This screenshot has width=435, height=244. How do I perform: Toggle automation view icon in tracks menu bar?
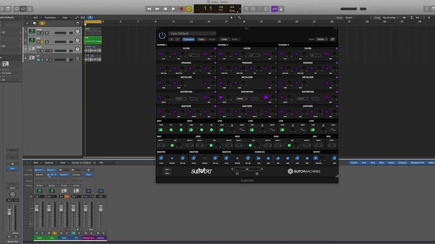(x=77, y=18)
